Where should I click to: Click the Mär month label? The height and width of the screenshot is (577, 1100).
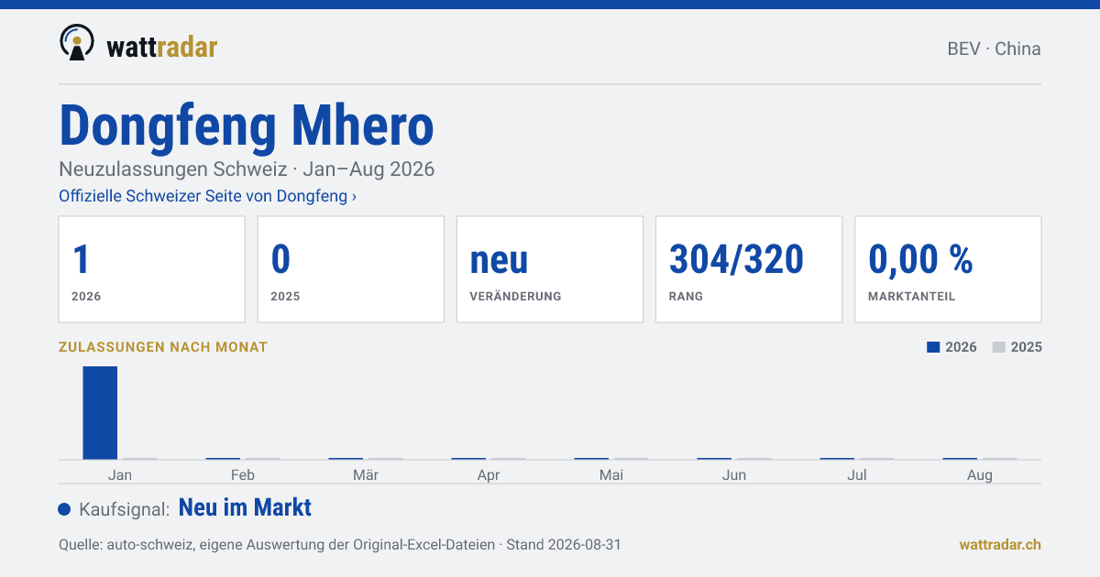point(366,474)
